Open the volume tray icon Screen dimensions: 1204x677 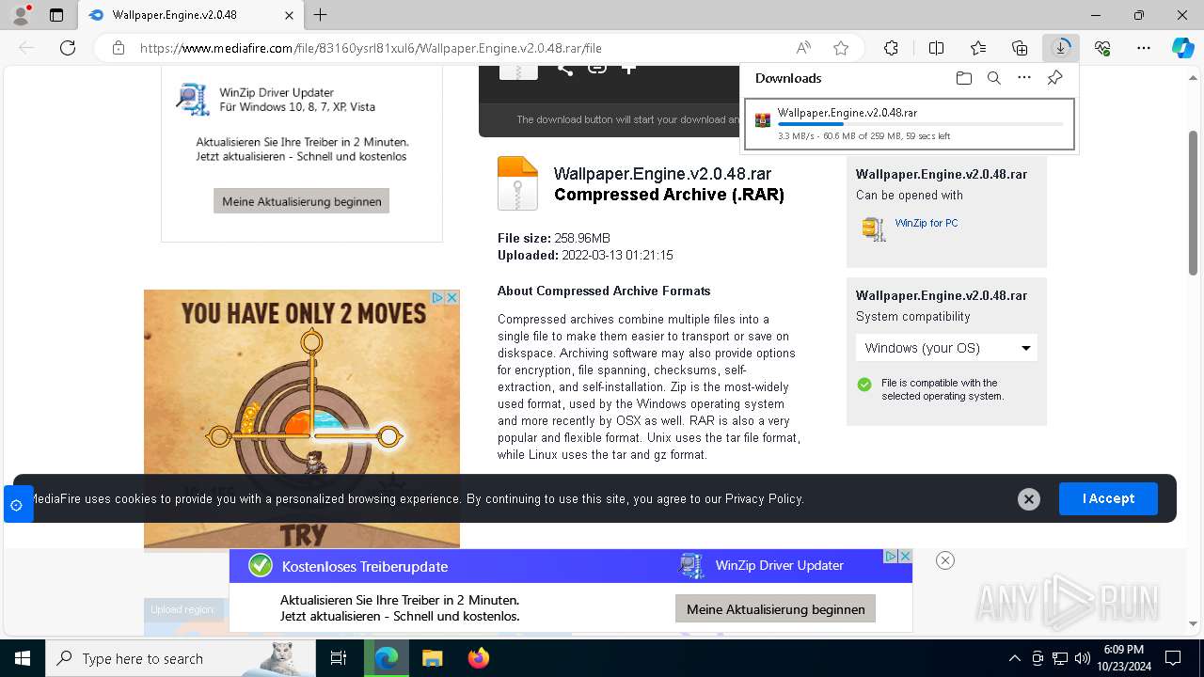pyautogui.click(x=1082, y=658)
